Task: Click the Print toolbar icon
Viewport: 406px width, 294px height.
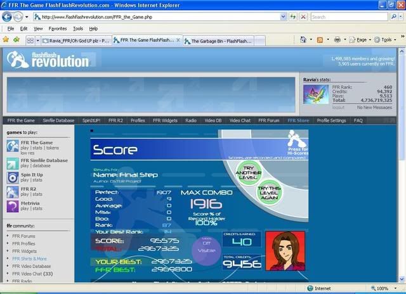Action: tap(337, 40)
